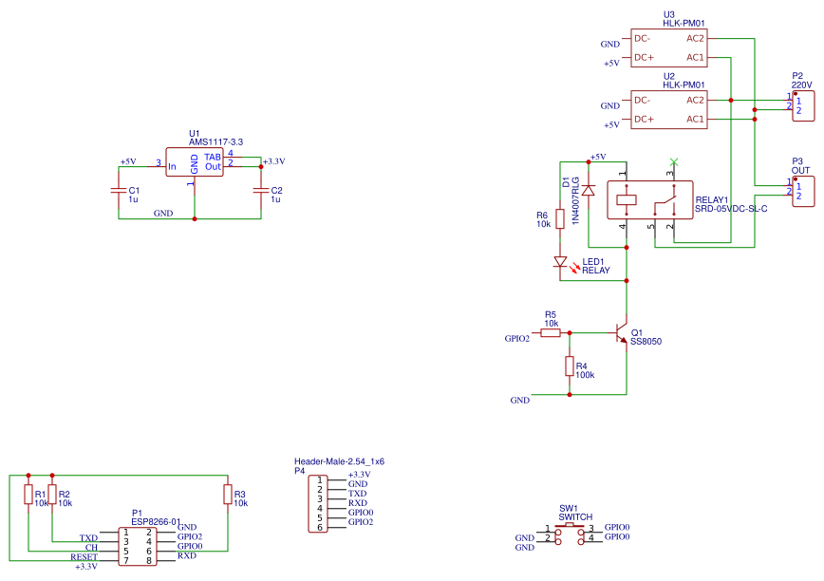Image resolution: width=824 pixels, height=581 pixels.
Task: Click the P2 220V connector symbol
Action: tap(803, 106)
